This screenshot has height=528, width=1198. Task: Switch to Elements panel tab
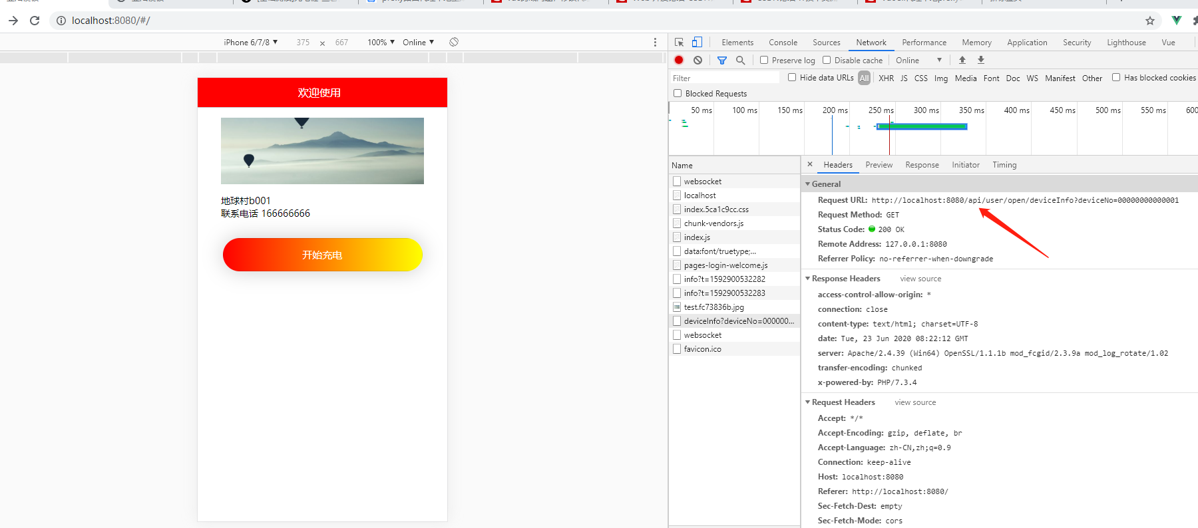[x=737, y=42]
